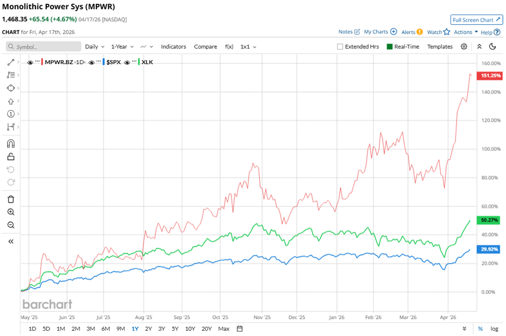Image resolution: width=506 pixels, height=336 pixels.
Task: Open the Indicators menu
Action: 173,46
